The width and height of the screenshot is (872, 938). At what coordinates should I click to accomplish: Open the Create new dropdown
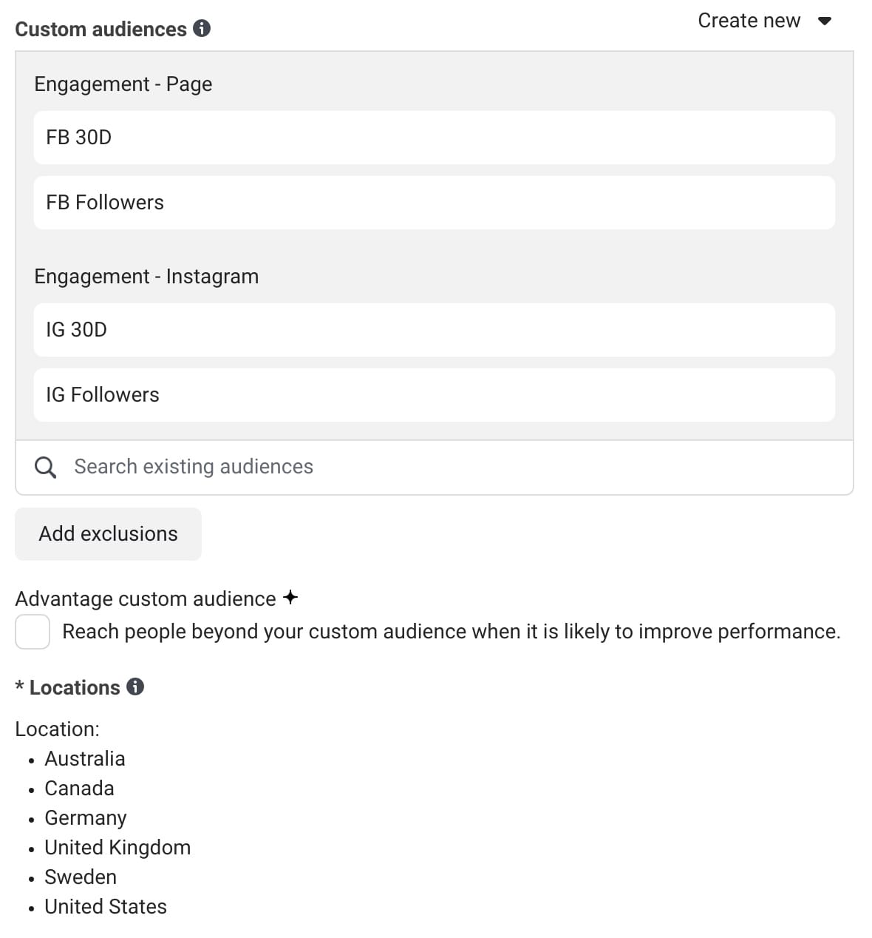[749, 21]
